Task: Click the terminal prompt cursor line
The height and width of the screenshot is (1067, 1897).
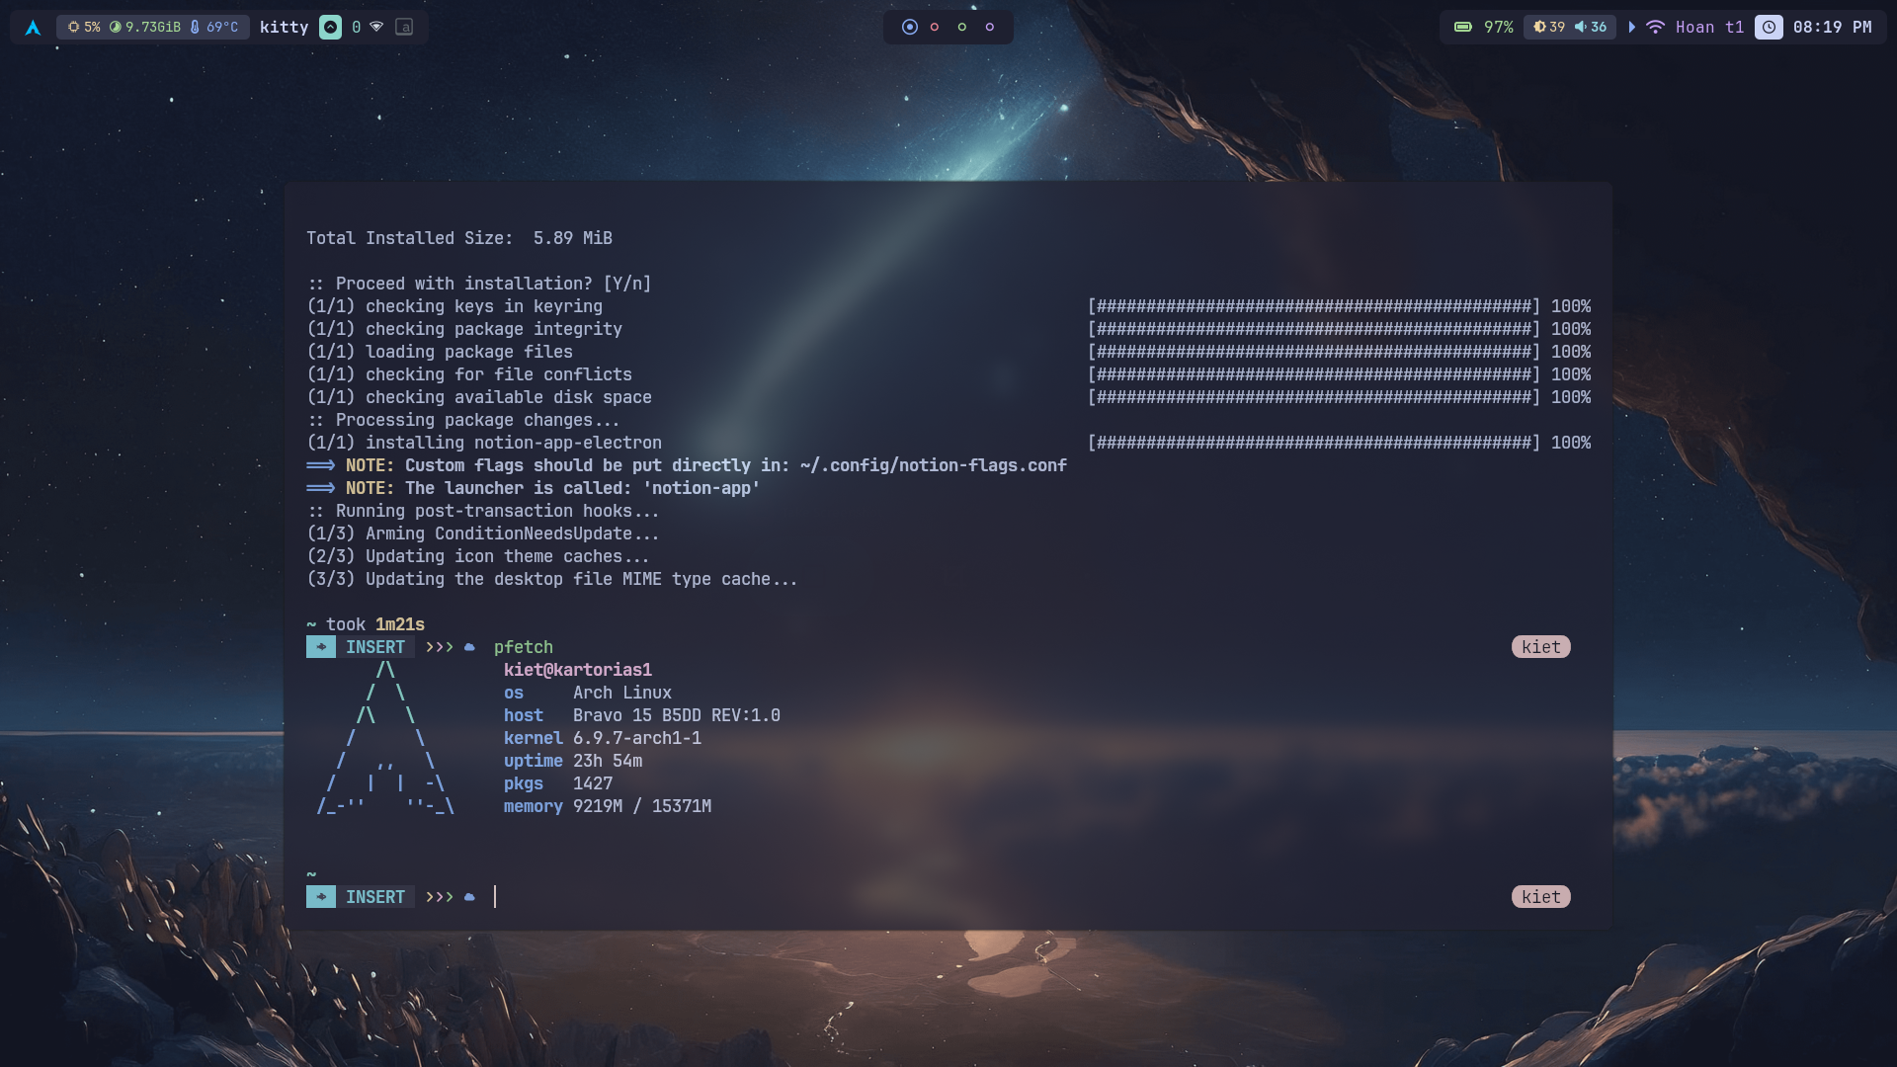Action: [x=939, y=897]
